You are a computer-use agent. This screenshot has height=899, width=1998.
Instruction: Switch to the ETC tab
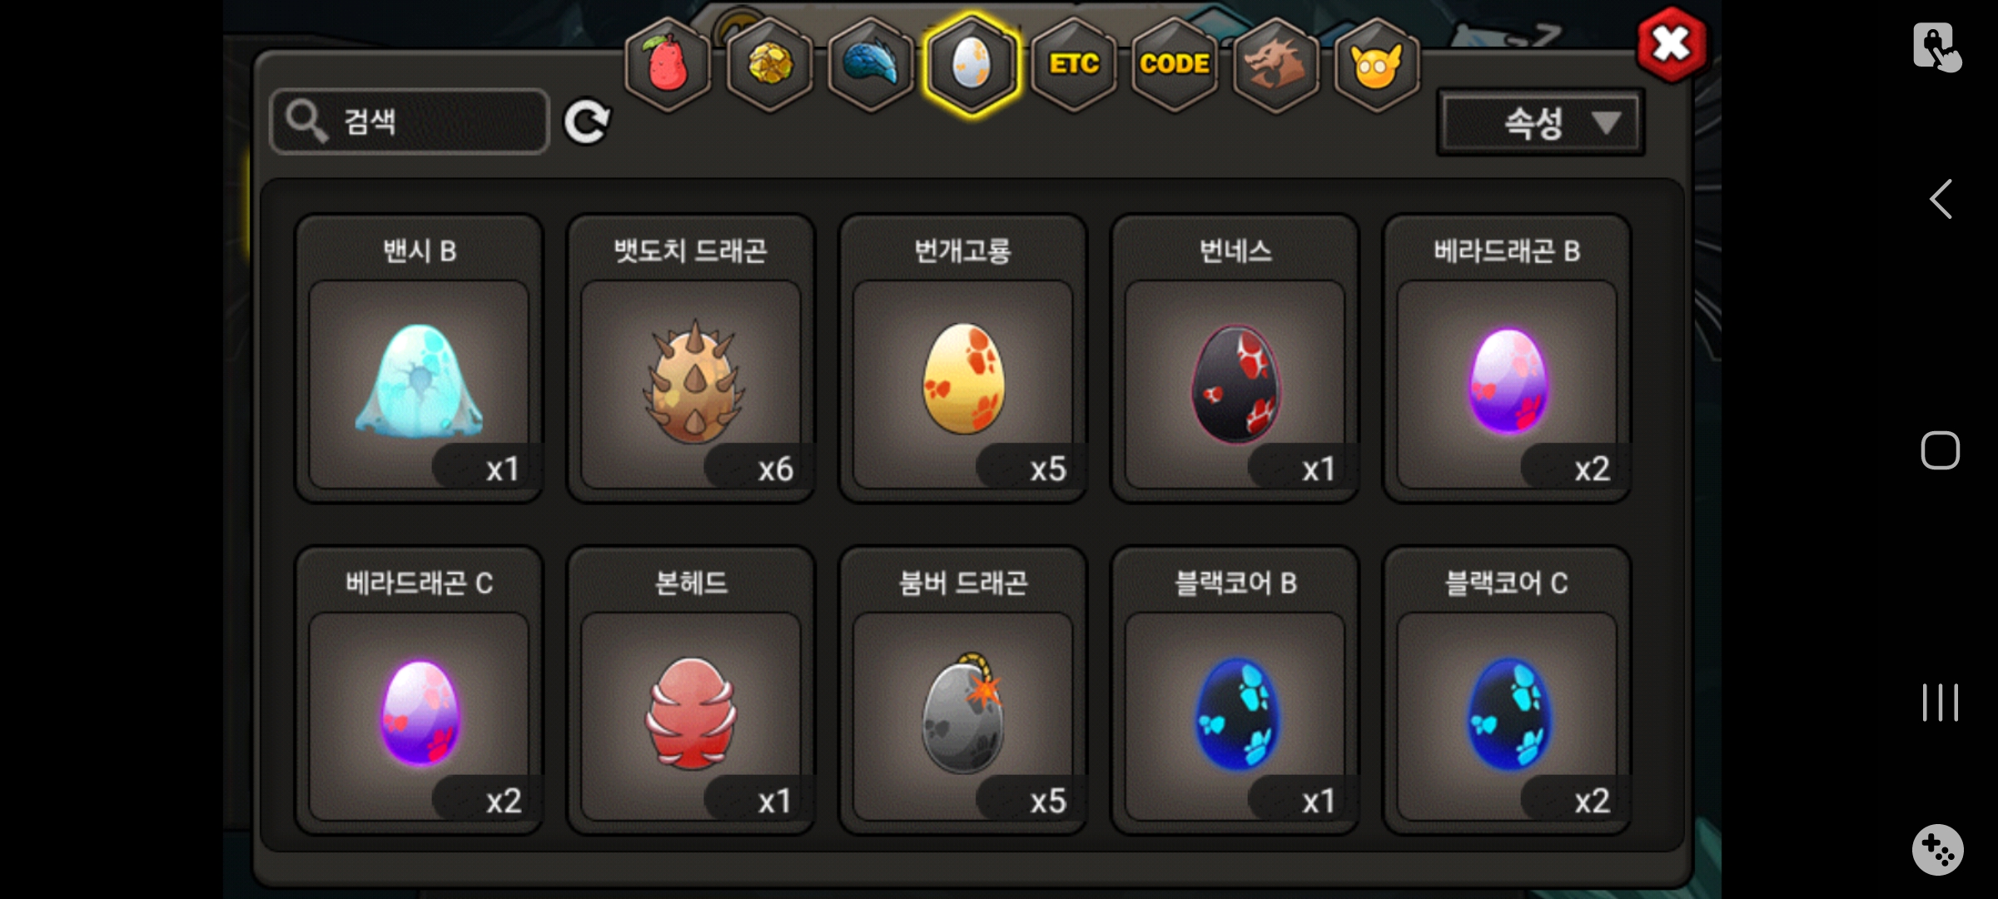(1073, 65)
